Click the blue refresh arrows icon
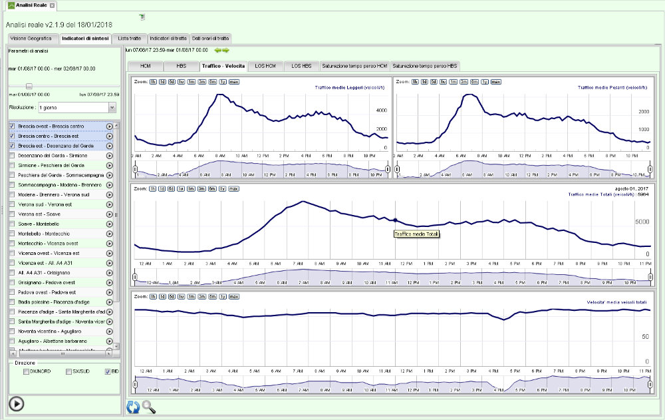The height and width of the screenshot is (420, 665). pyautogui.click(x=133, y=407)
